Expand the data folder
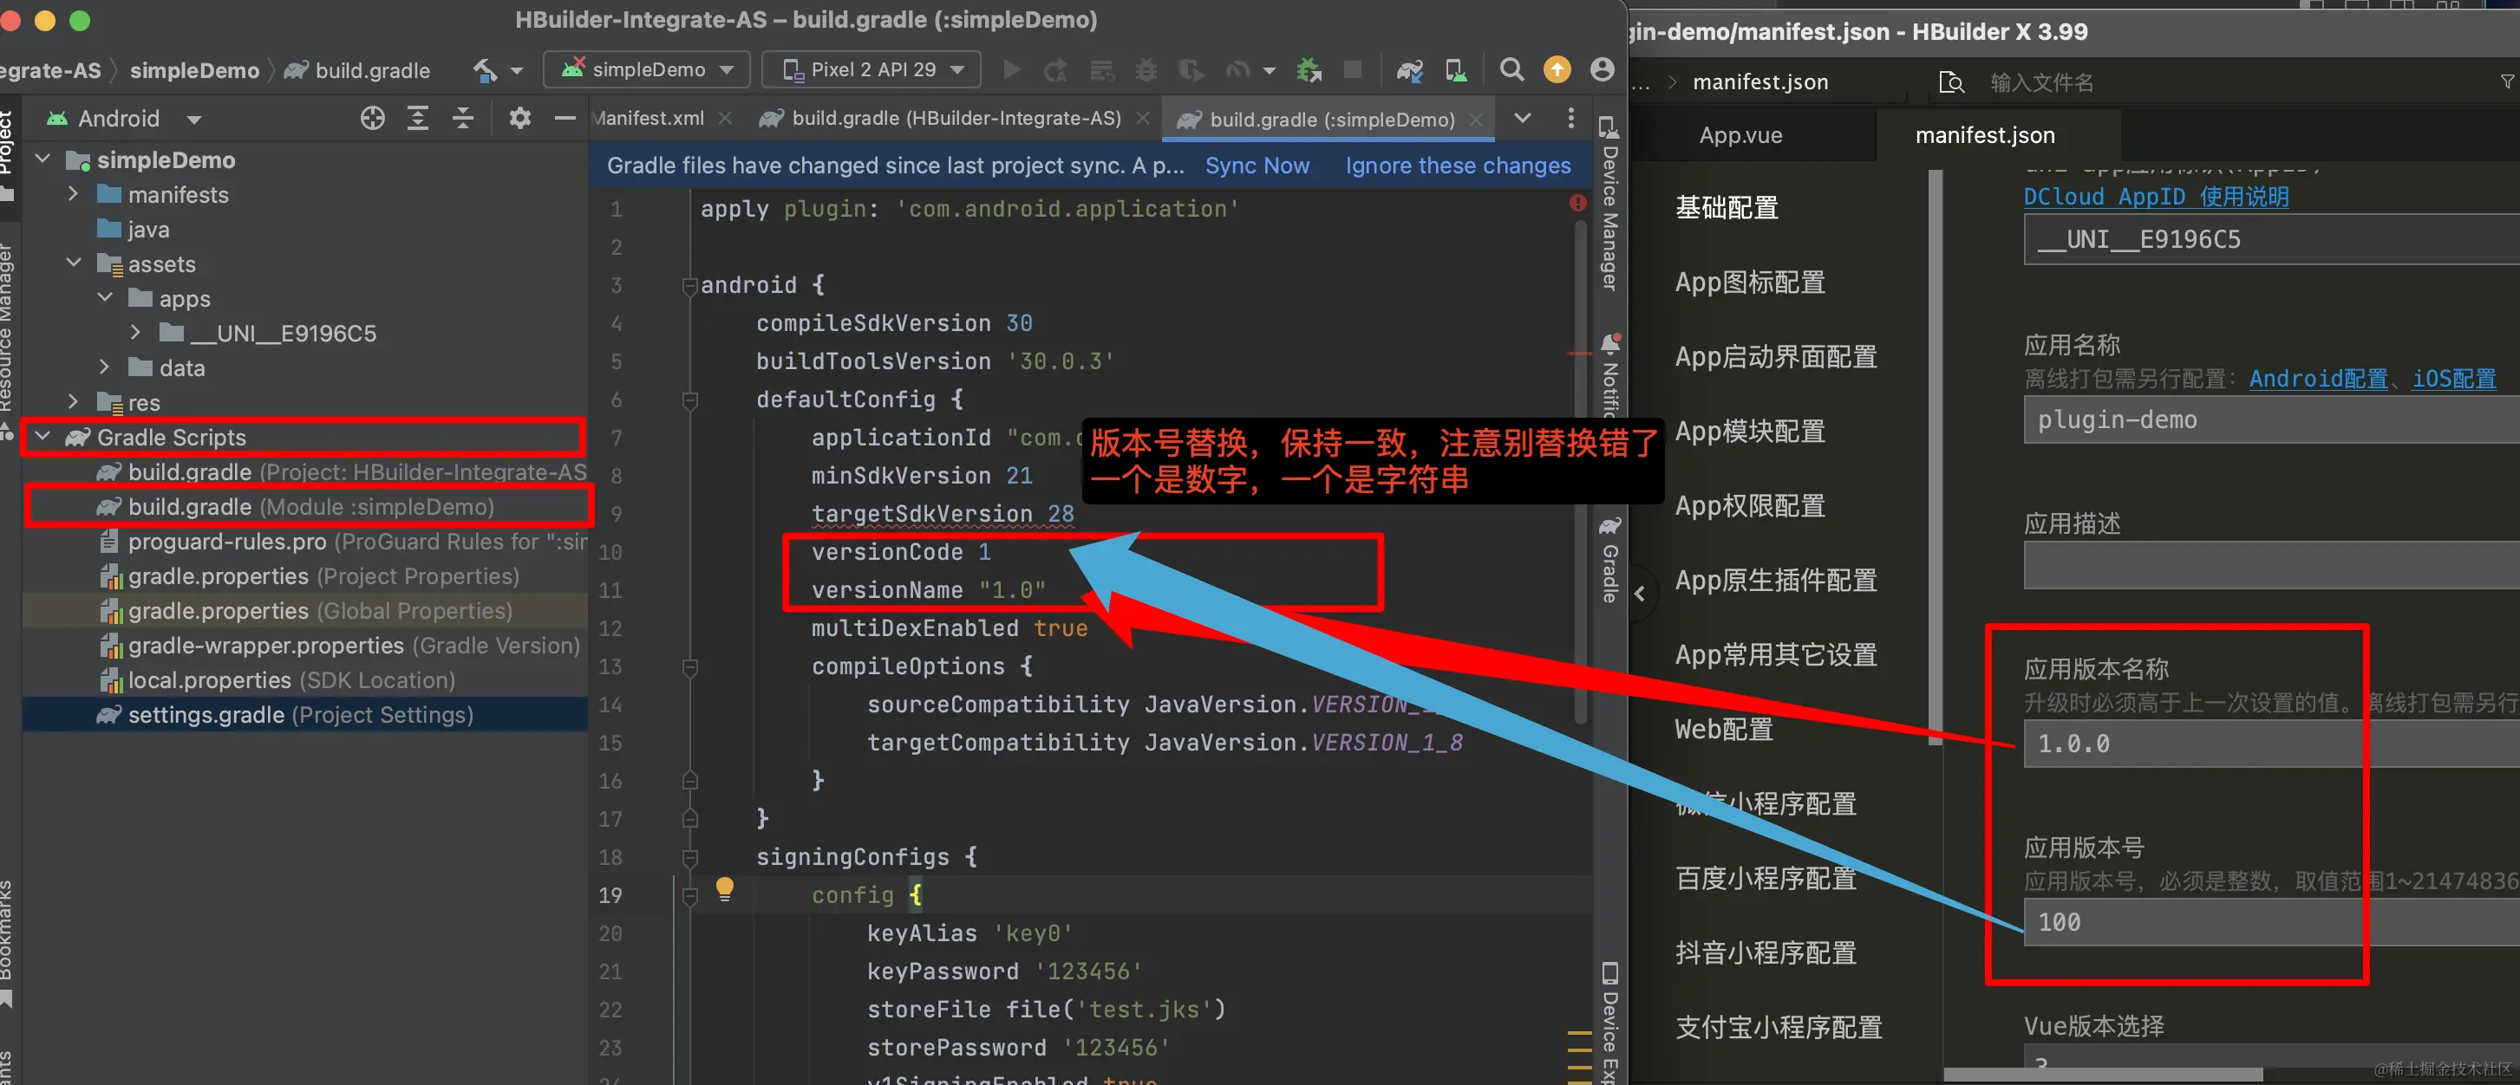This screenshot has height=1085, width=2520. 105,367
